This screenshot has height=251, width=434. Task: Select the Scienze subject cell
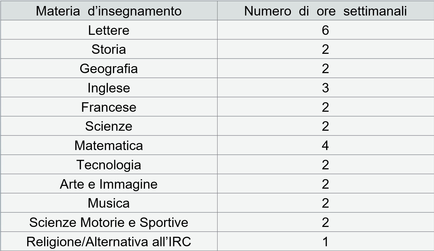click(x=109, y=126)
